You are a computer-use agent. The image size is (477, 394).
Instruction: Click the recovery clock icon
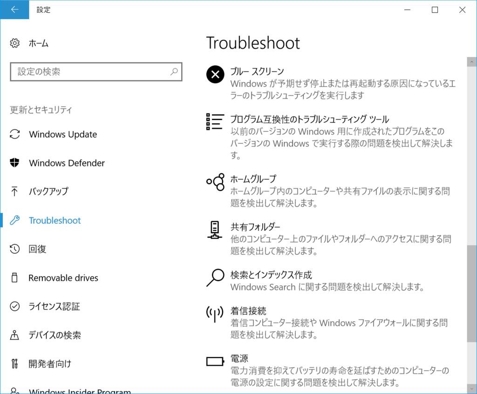(14, 249)
